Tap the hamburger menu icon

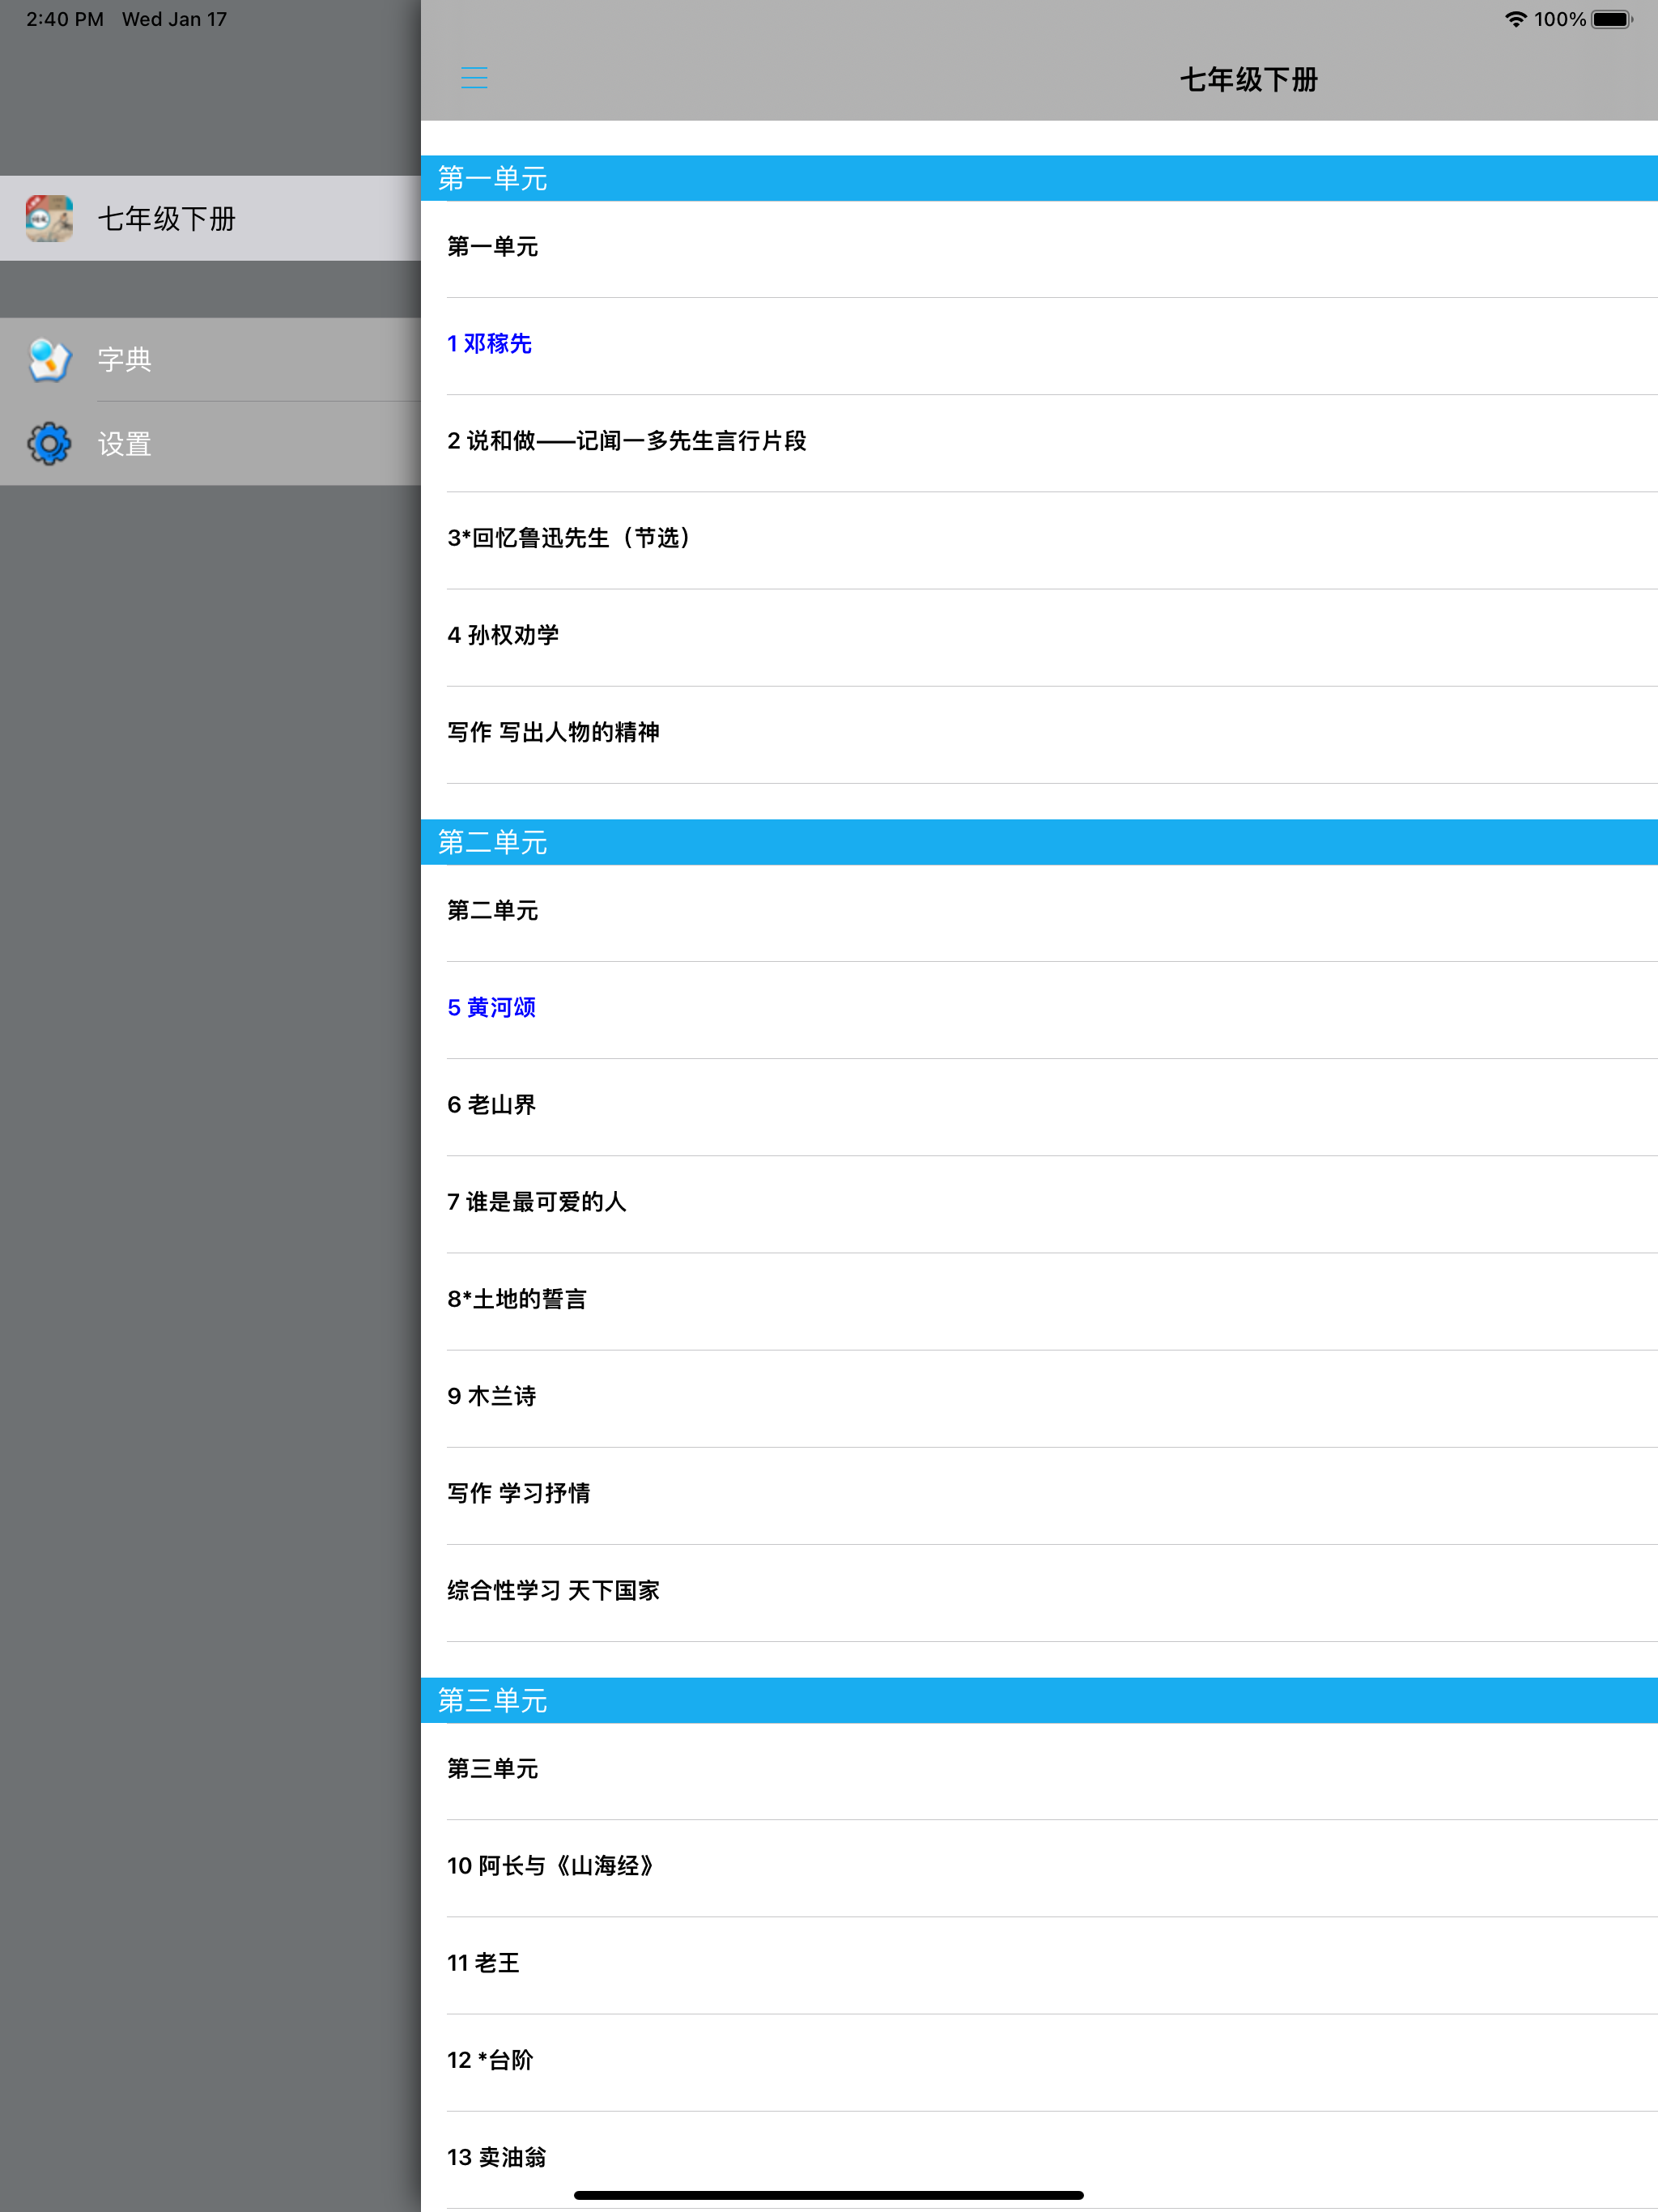point(474,78)
